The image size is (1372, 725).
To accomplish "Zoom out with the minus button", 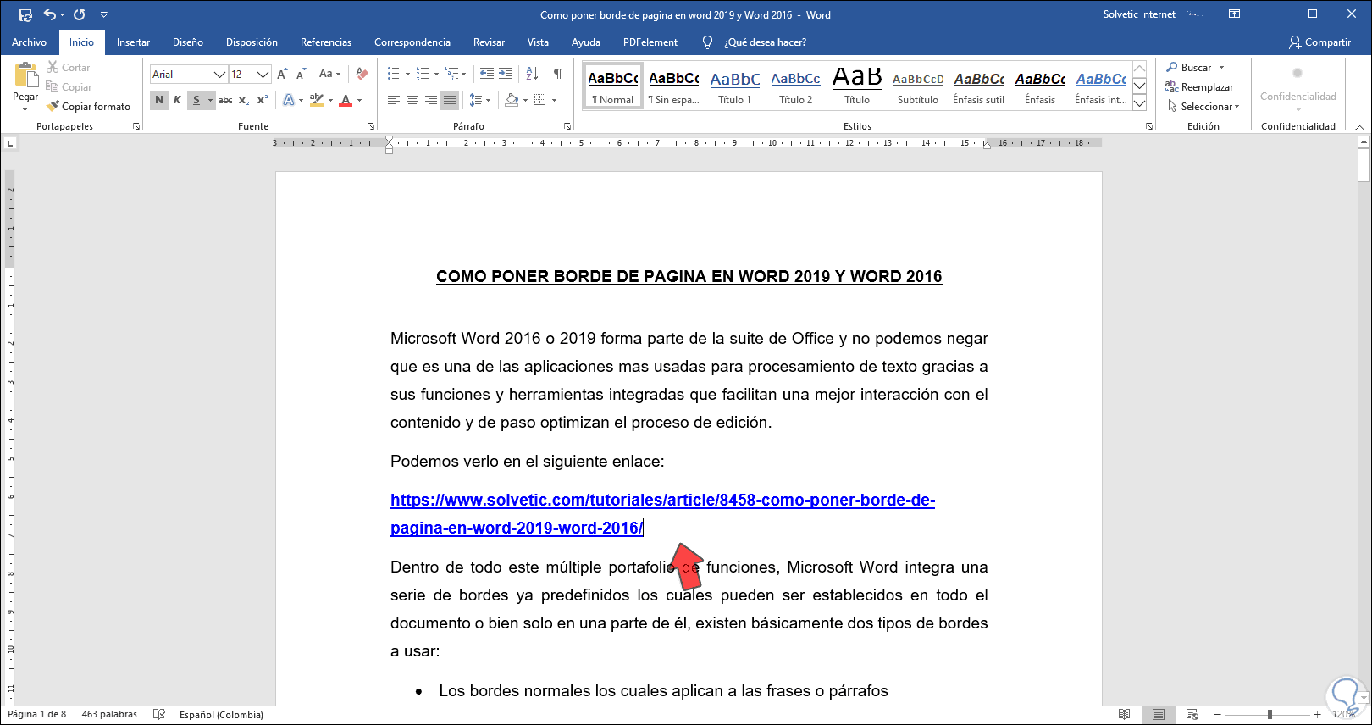I will (x=1218, y=714).
